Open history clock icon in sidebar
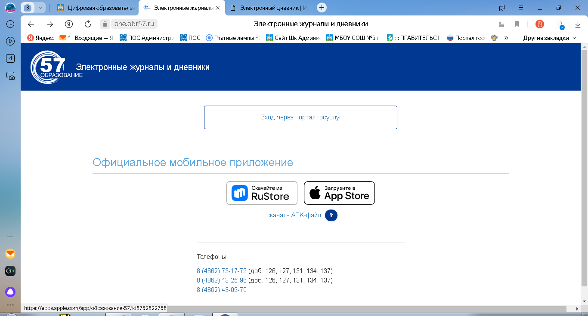This screenshot has height=316, width=588. coord(10,24)
